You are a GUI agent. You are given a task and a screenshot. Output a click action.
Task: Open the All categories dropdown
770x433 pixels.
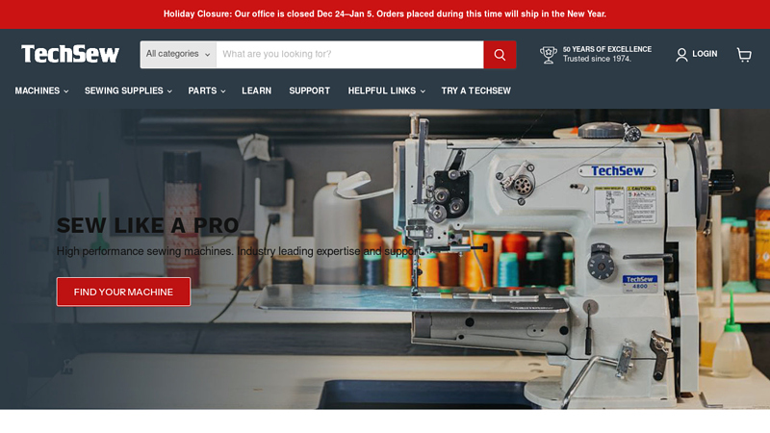tap(178, 55)
